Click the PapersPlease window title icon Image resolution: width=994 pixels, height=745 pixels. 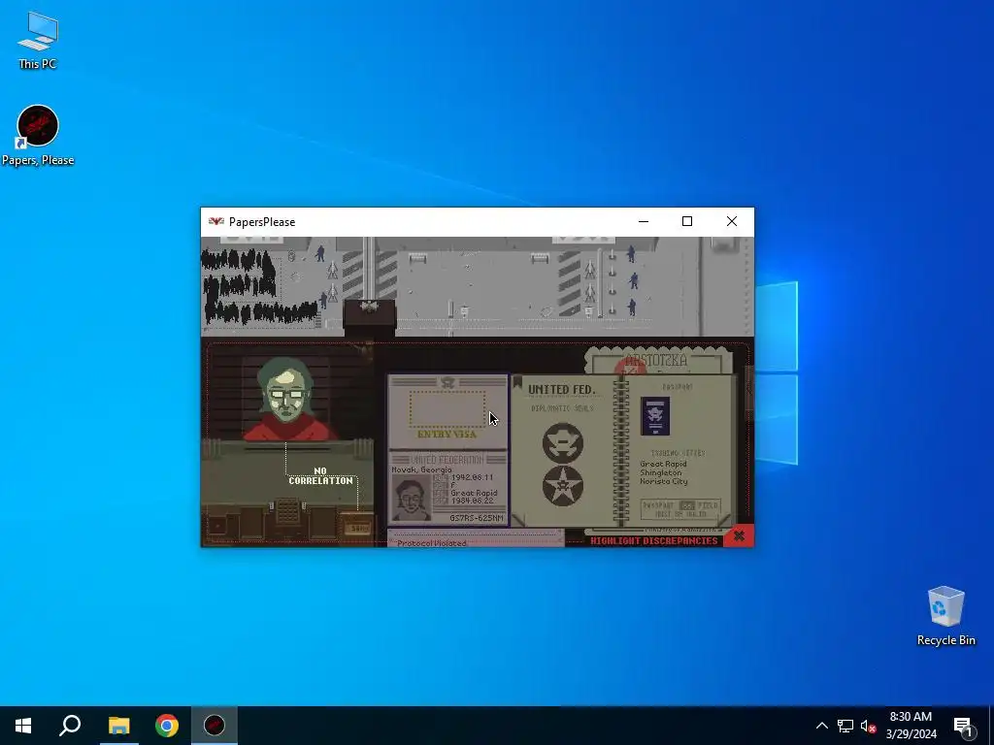[216, 222]
